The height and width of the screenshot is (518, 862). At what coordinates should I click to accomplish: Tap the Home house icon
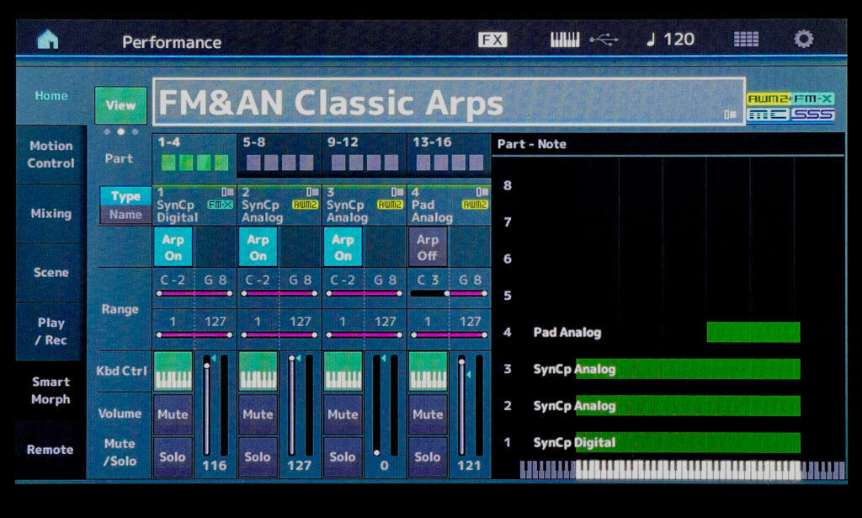pos(48,39)
